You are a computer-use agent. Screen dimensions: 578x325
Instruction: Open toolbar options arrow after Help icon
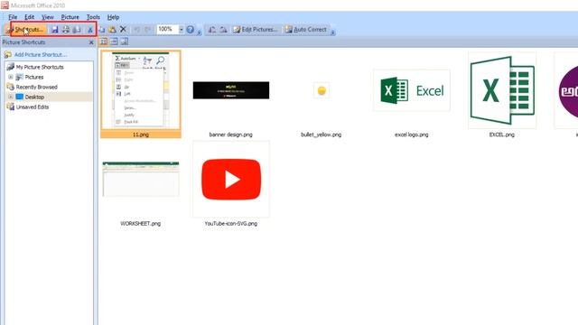199,32
